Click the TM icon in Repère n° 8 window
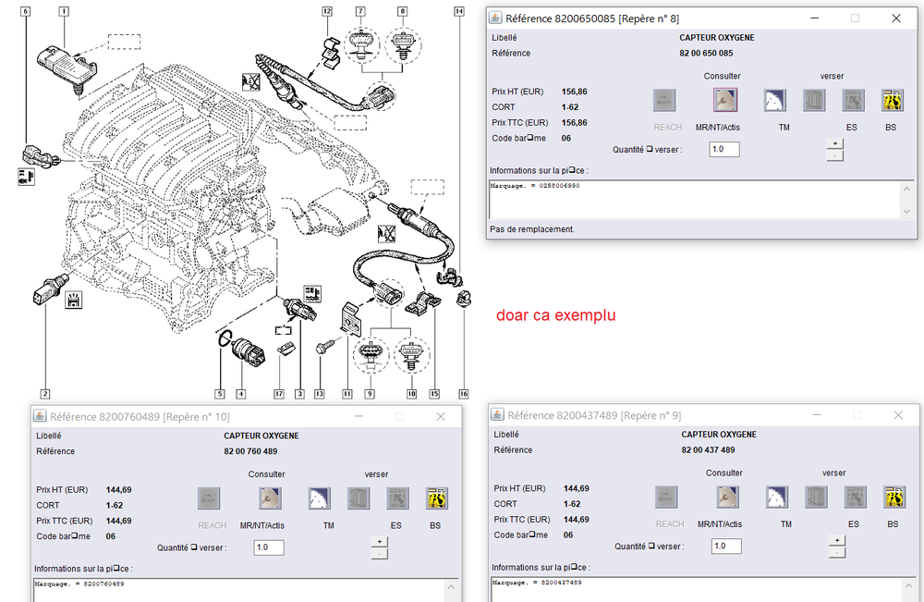The image size is (924, 602). coord(773,100)
